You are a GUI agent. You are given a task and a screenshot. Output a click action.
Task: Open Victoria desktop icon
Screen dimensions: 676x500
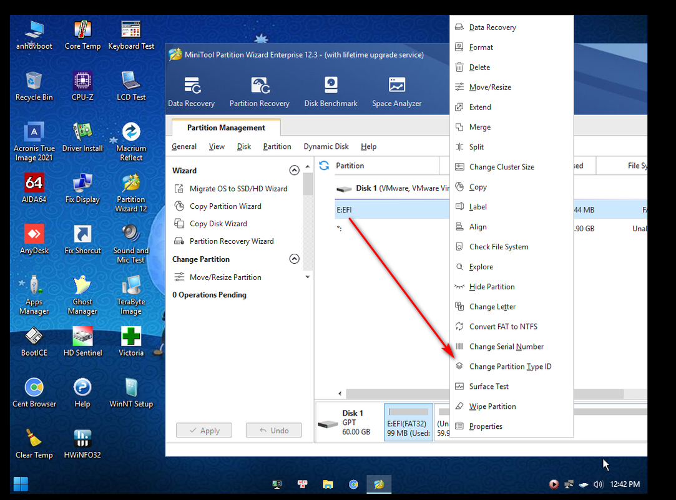[131, 342]
